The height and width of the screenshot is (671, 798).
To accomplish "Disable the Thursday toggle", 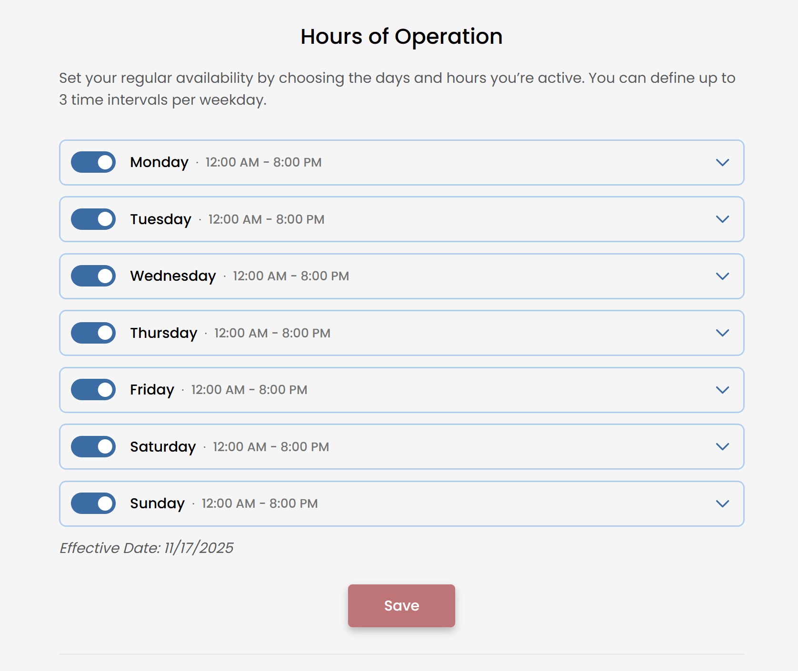I will (x=93, y=333).
